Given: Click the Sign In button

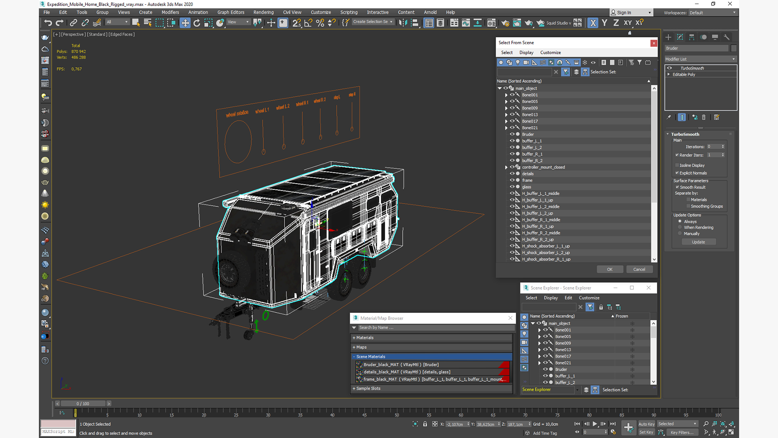Looking at the screenshot, I should (x=631, y=13).
